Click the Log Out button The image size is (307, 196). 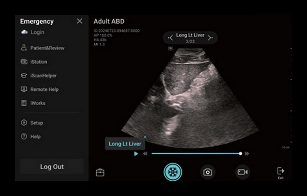point(52,167)
